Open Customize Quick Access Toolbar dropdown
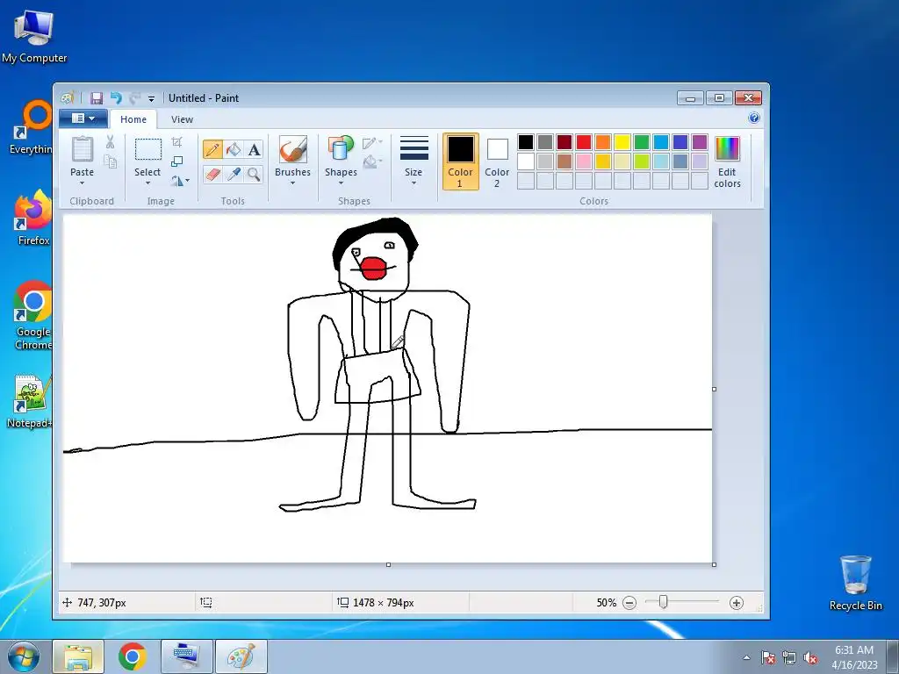 (x=151, y=98)
